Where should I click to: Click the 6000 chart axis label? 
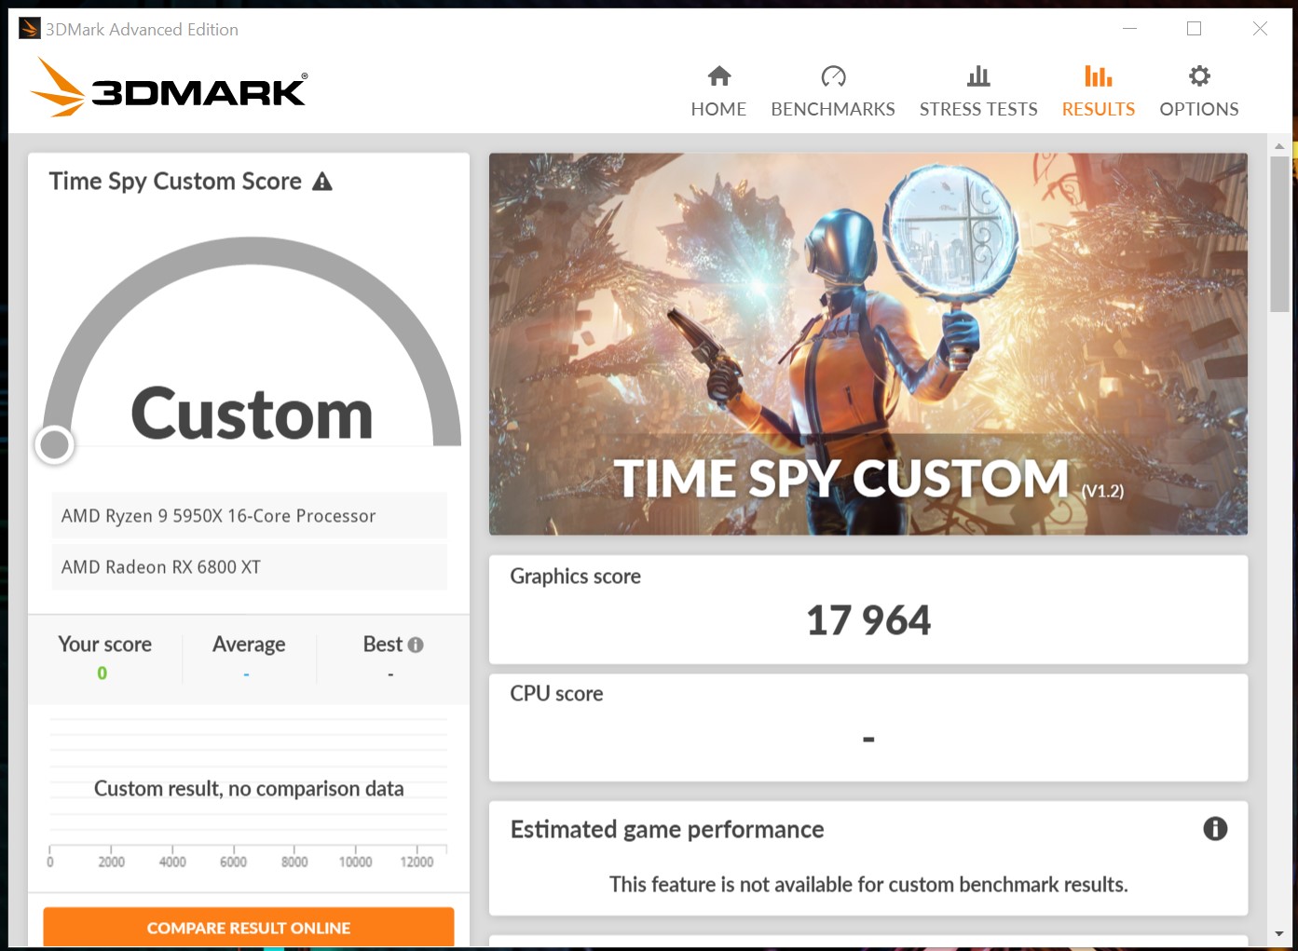click(x=233, y=863)
